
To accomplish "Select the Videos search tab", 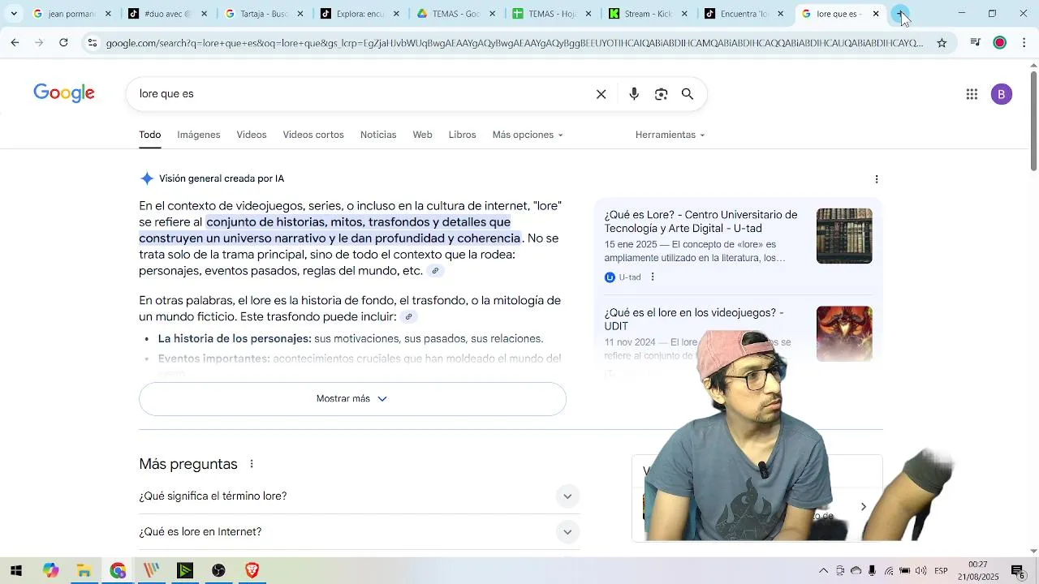I will pos(252,135).
